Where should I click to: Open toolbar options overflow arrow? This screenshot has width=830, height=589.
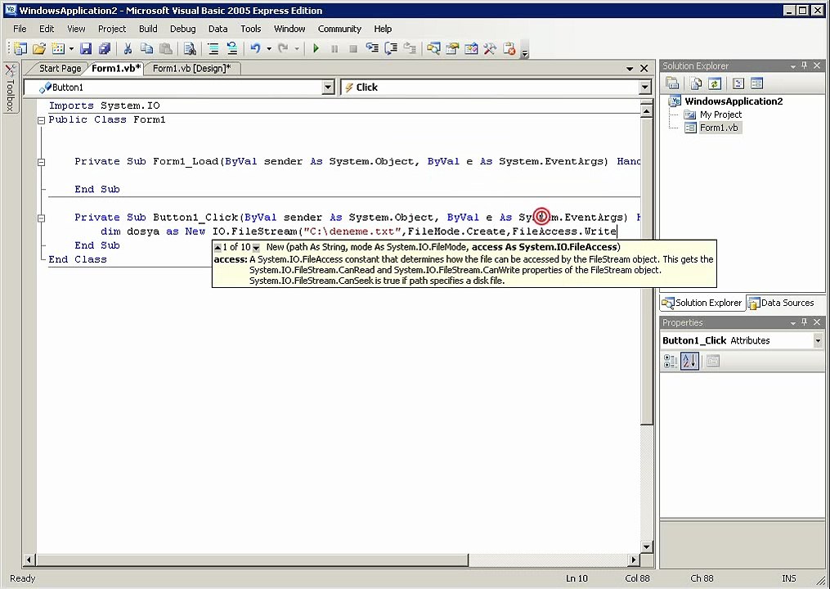tap(524, 52)
